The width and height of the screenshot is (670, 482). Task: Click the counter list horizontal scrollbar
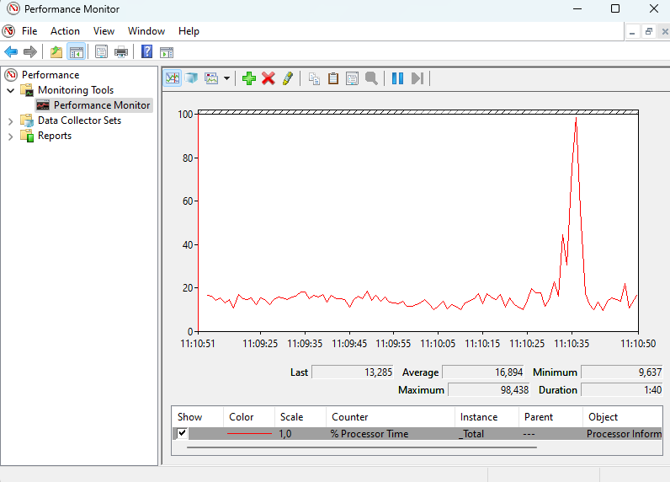coord(362,447)
